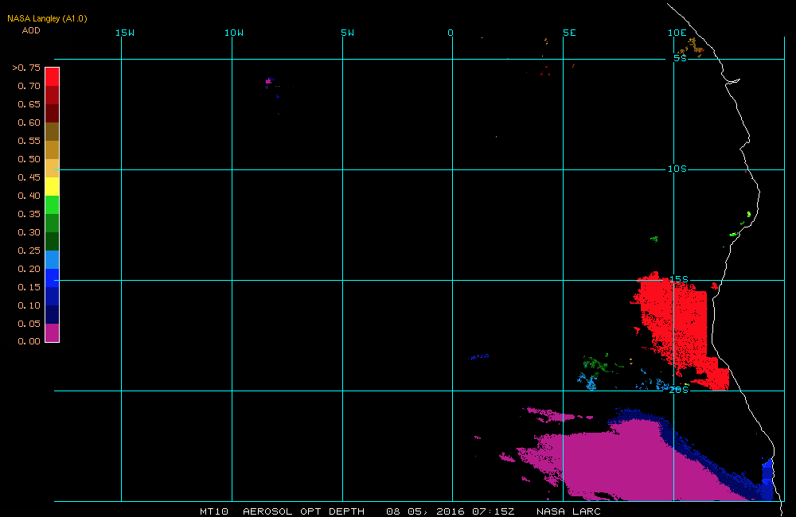
Task: Click the "5E" longitude label
Action: [x=570, y=33]
